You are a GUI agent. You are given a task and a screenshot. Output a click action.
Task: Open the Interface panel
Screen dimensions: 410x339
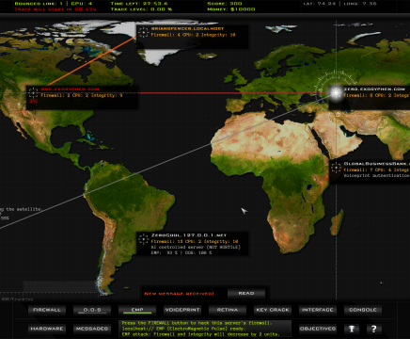click(318, 310)
